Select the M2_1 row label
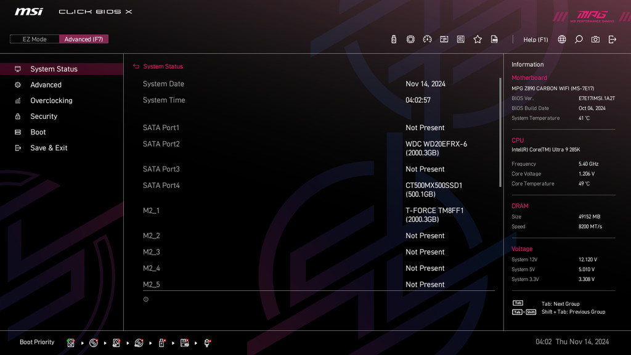Screen dimensions: 631x355 point(151,211)
